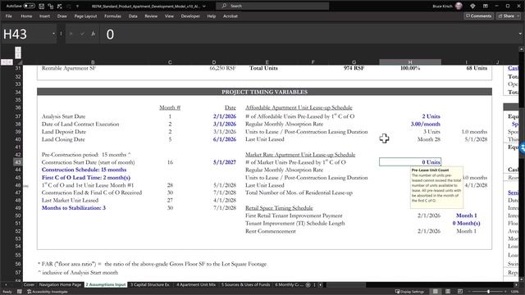Switch to the Insert ribbon tab

[44, 16]
